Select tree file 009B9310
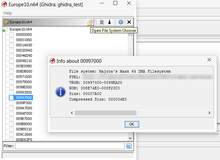The width and height of the screenshot is (220, 160). tap(24, 129)
